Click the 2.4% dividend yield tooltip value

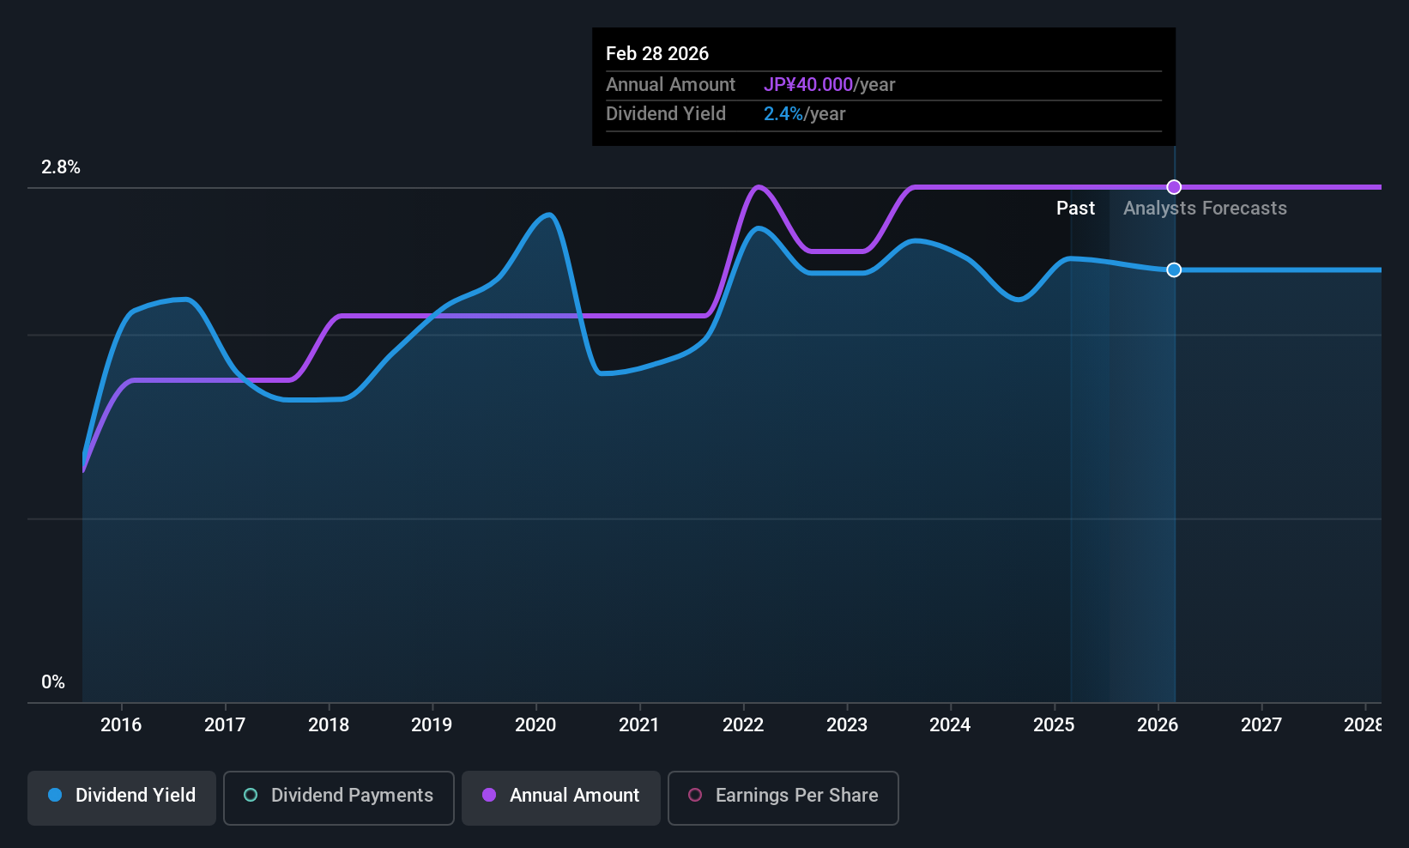(783, 113)
